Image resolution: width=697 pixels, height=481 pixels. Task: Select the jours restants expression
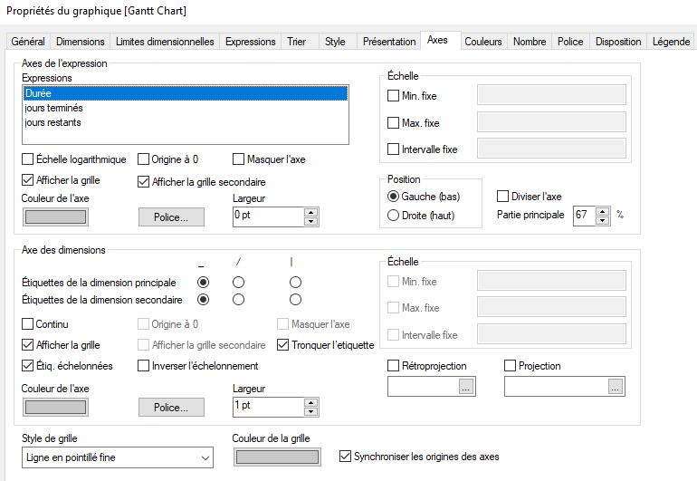pyautogui.click(x=186, y=122)
